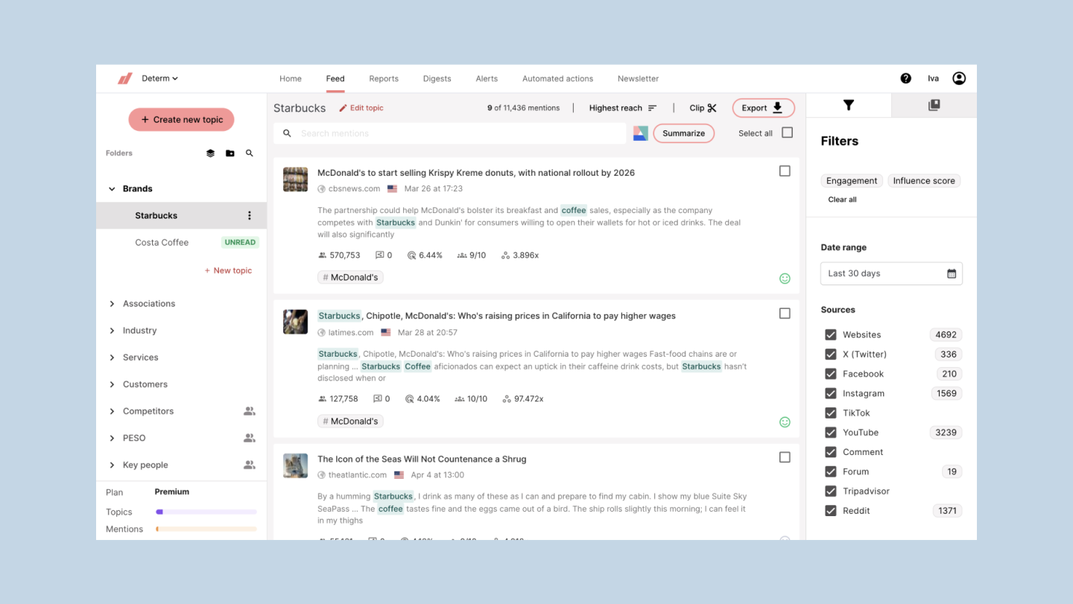The image size is (1073, 604).
Task: Click the Export button
Action: [763, 108]
